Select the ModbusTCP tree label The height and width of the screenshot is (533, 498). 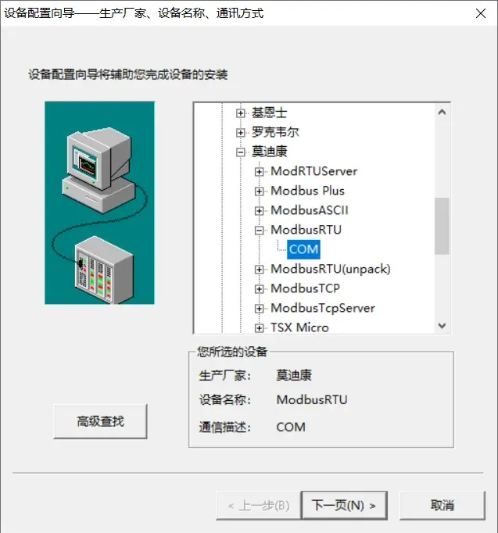tap(305, 288)
